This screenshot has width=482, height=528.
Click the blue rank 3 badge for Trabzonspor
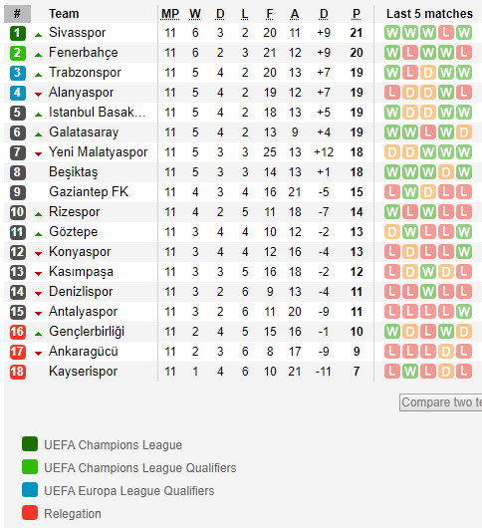coord(18,73)
